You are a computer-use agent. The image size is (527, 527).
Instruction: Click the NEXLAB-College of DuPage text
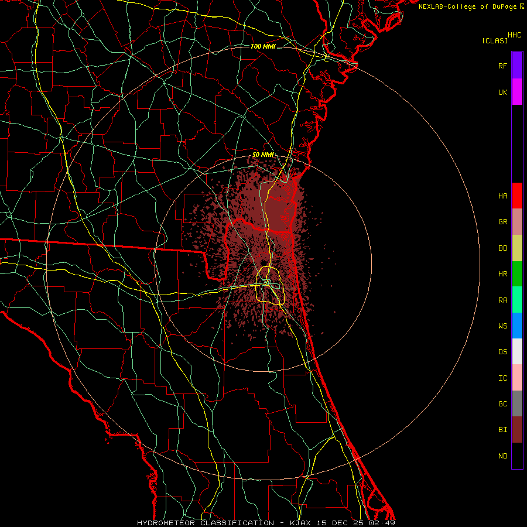467,6
